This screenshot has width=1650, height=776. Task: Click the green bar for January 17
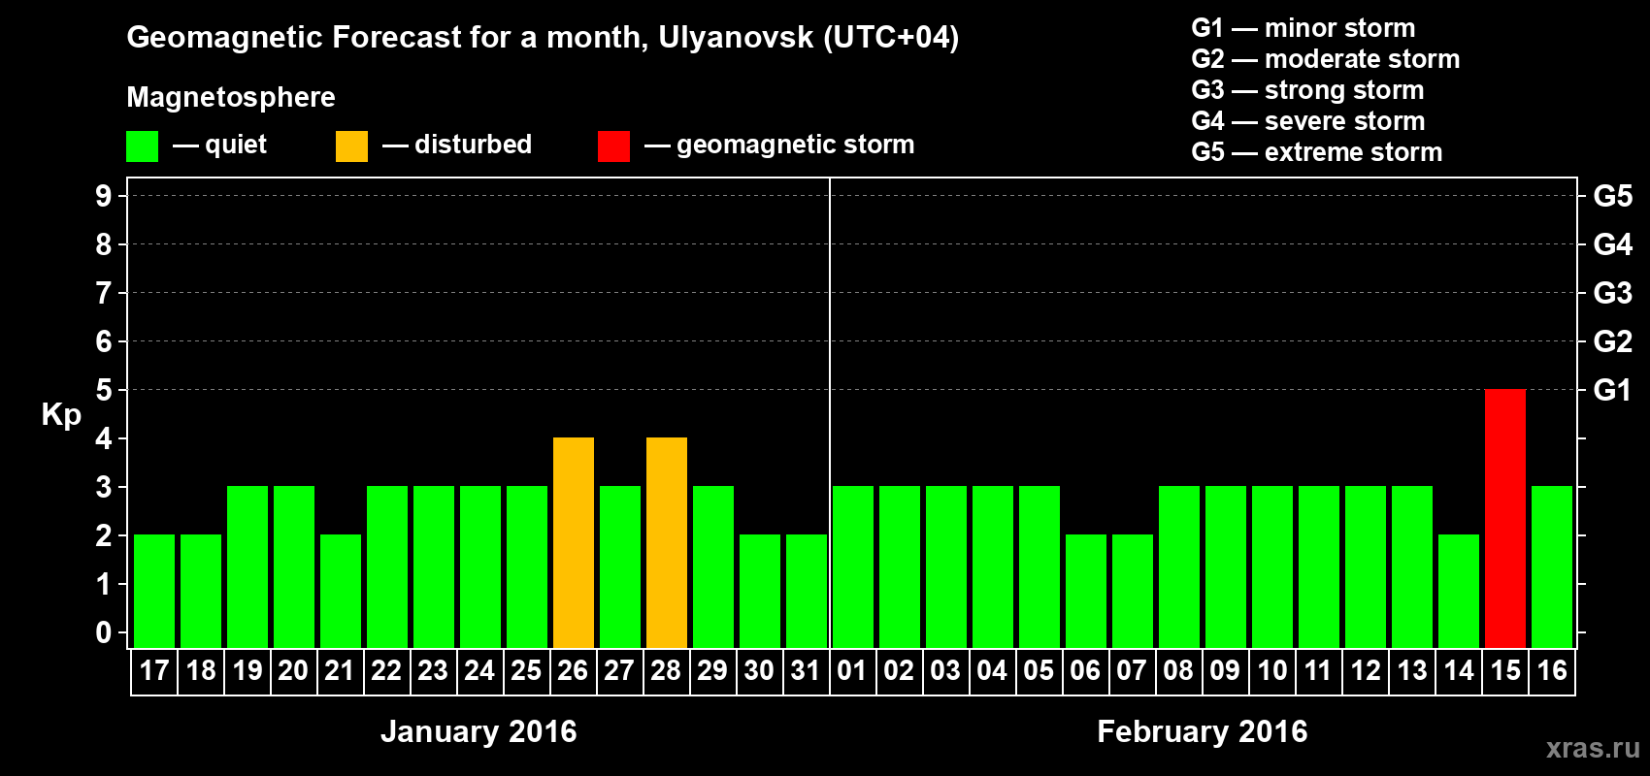pos(154,591)
